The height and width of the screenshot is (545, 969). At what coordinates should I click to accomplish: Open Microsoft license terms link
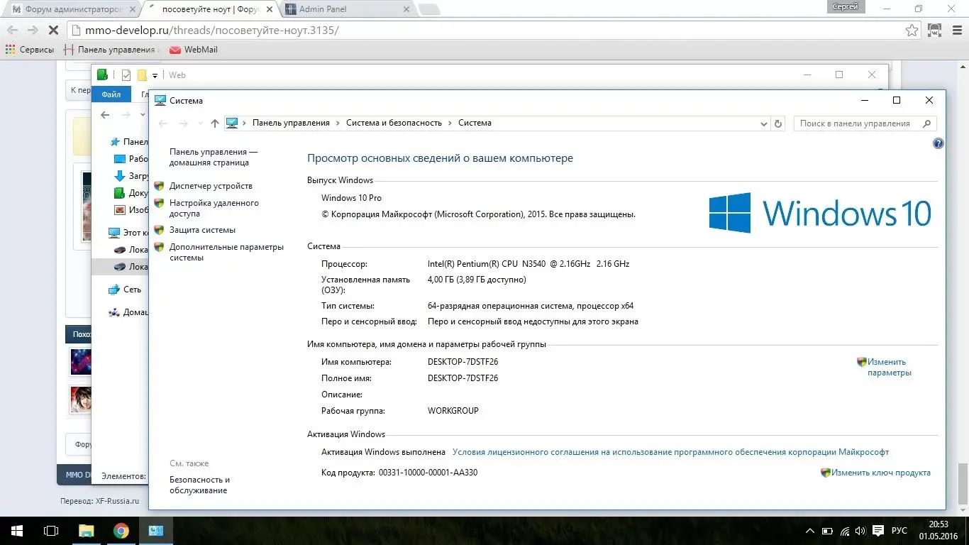click(x=670, y=452)
